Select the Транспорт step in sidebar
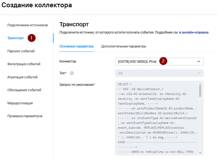217x159 pixels. click(16, 38)
